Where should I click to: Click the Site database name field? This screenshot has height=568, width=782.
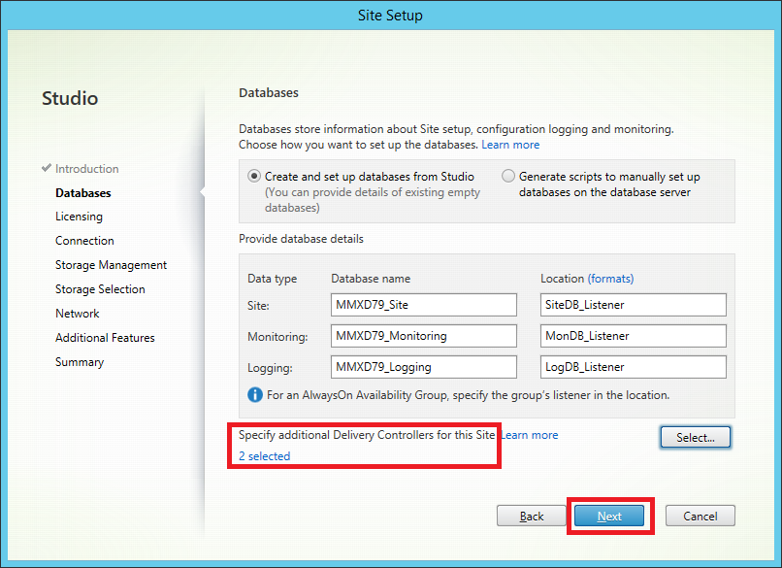[423, 305]
